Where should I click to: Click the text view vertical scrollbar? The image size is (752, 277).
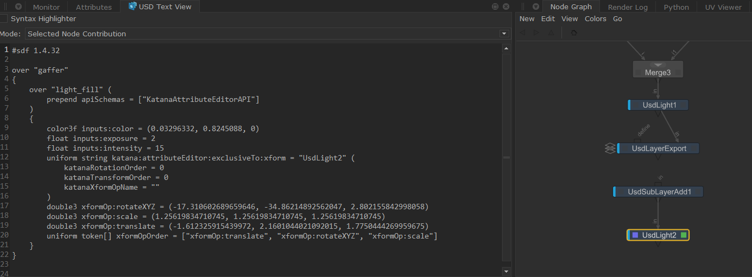tap(507, 157)
